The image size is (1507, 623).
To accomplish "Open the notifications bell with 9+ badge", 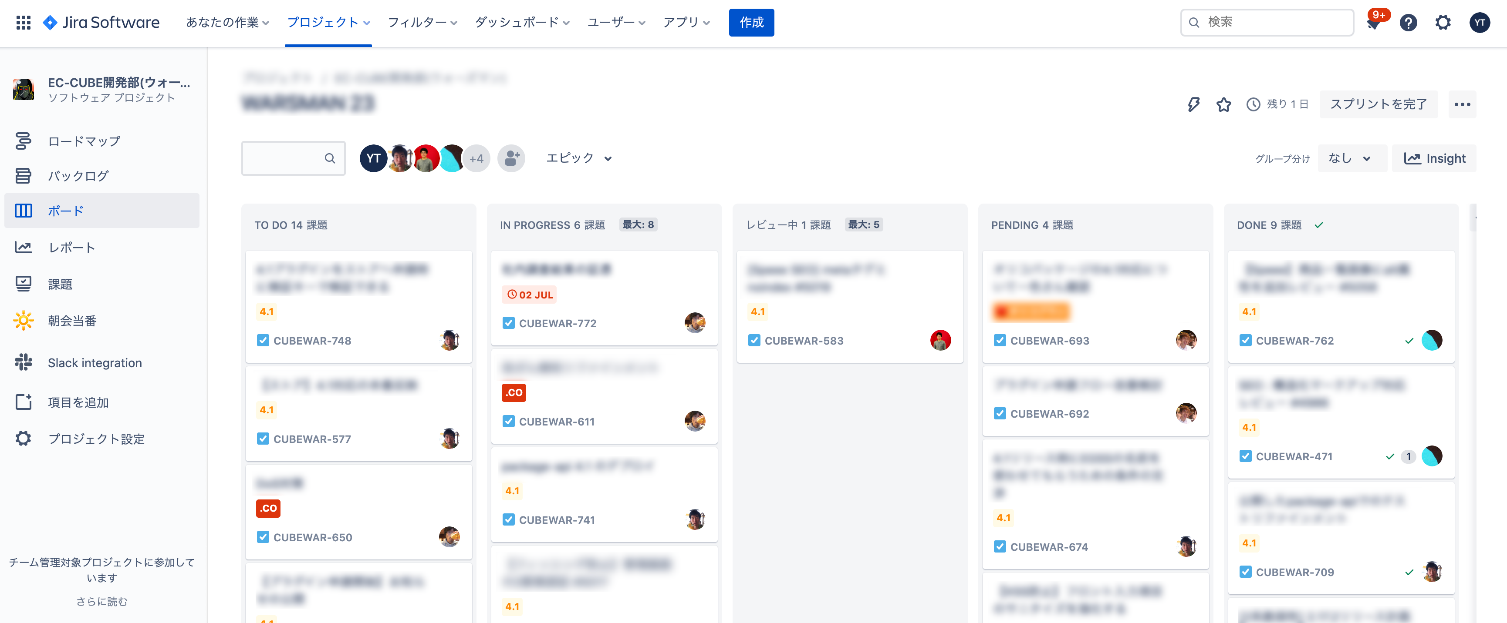I will tap(1374, 23).
